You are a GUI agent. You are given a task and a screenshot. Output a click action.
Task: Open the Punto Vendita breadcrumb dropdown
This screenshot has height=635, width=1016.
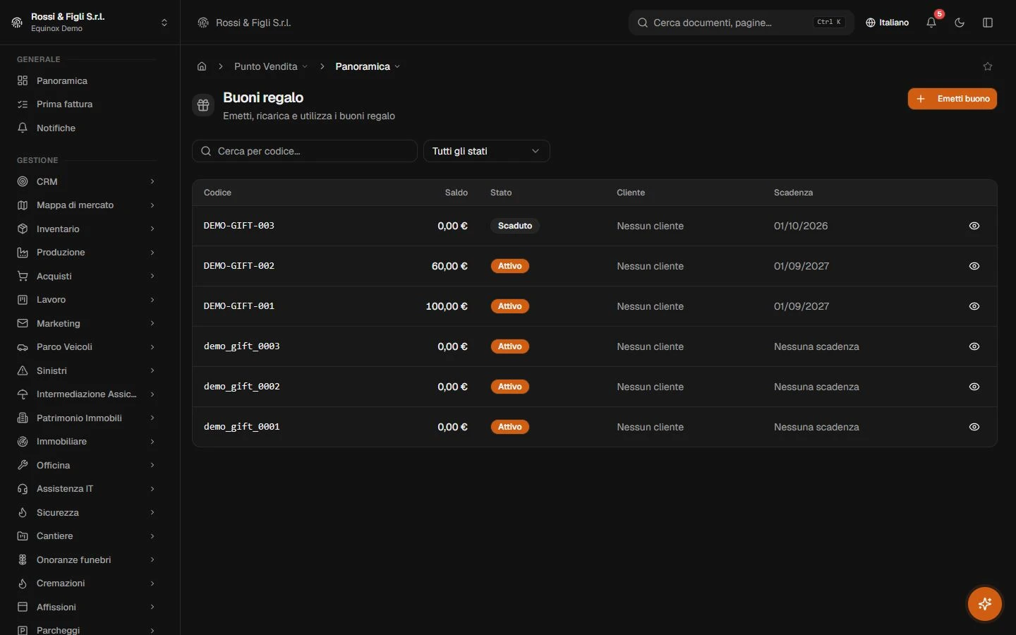[271, 66]
